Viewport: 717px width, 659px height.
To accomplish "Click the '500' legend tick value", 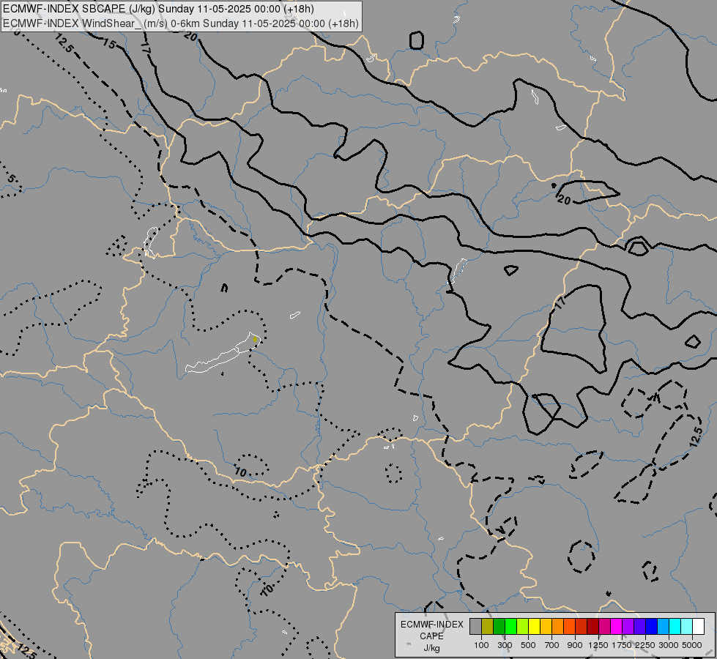I will coord(528,645).
